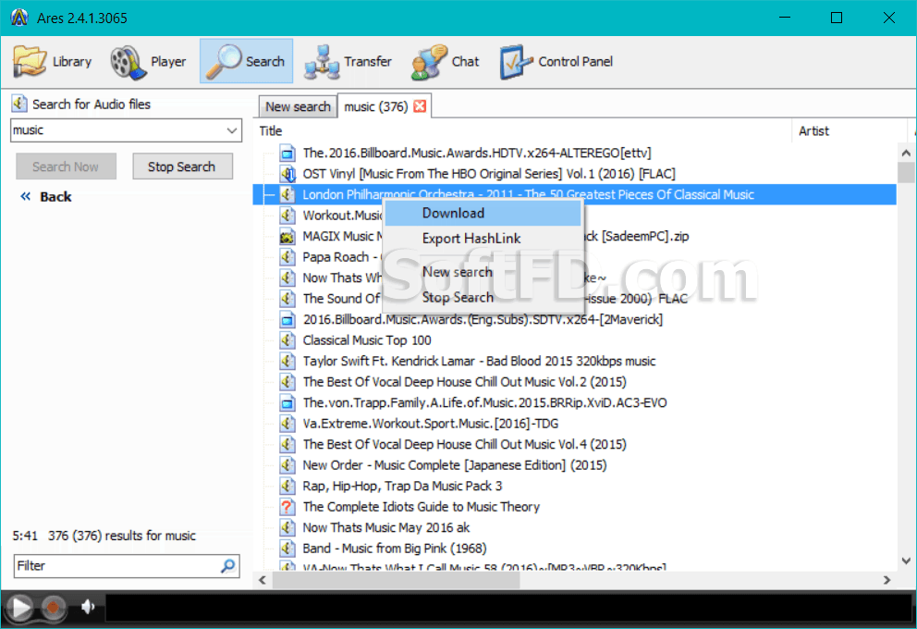
Task: Choose Export HashLink from context menu
Action: pyautogui.click(x=483, y=238)
